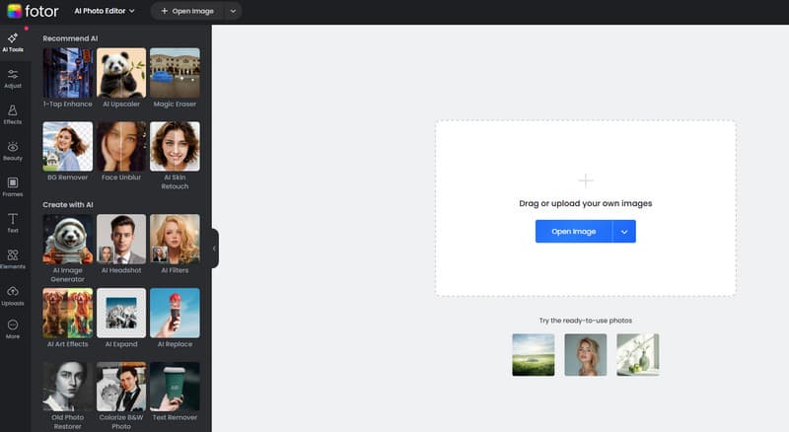The width and height of the screenshot is (789, 432).
Task: Select the Text tool icon
Action: pos(13,222)
